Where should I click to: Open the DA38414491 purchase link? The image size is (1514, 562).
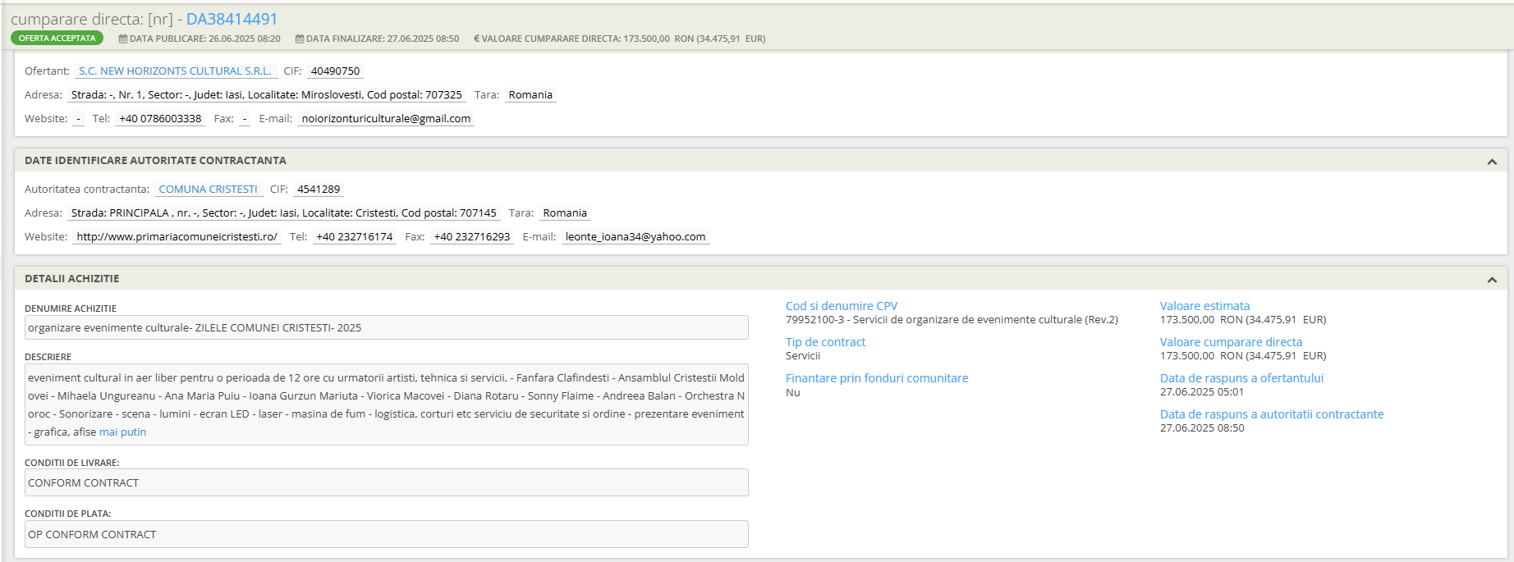(x=232, y=19)
